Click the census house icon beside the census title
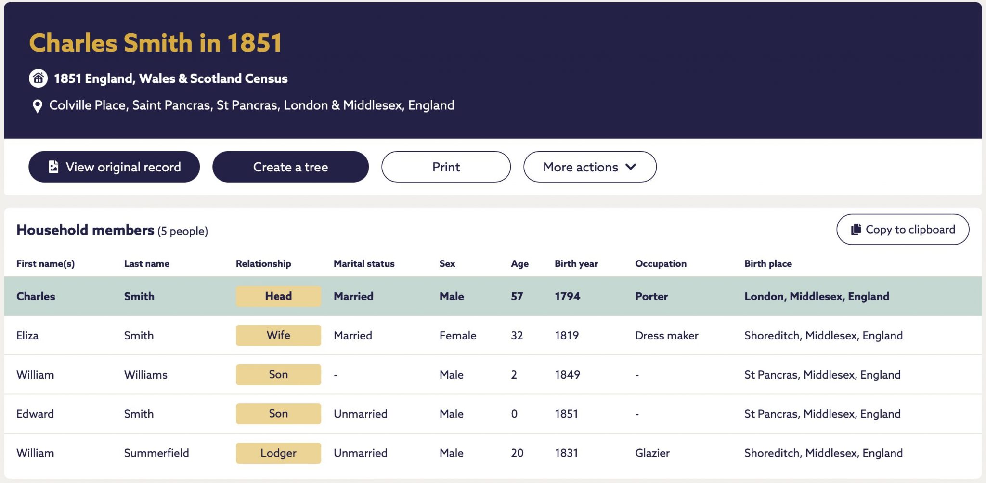The height and width of the screenshot is (483, 986). pos(38,78)
